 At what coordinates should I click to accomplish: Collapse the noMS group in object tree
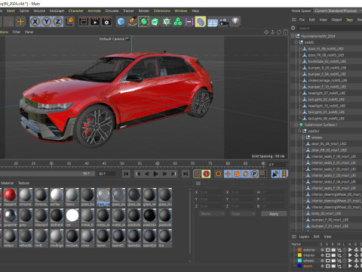pos(296,42)
